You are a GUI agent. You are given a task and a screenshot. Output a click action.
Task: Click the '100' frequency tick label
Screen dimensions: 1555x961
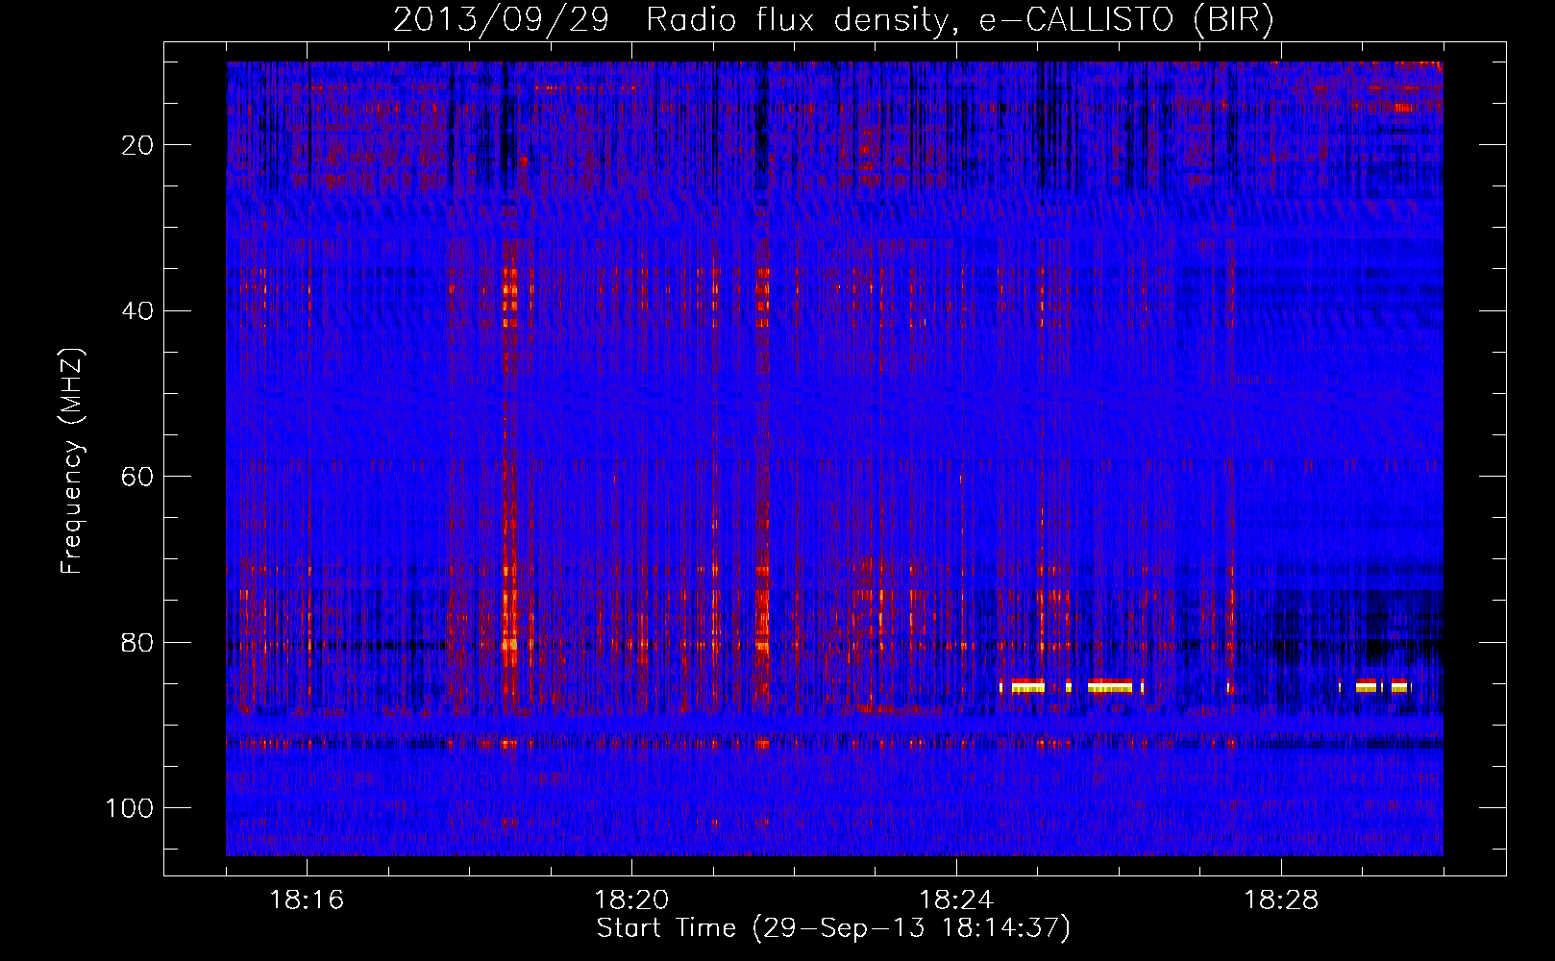coord(130,808)
